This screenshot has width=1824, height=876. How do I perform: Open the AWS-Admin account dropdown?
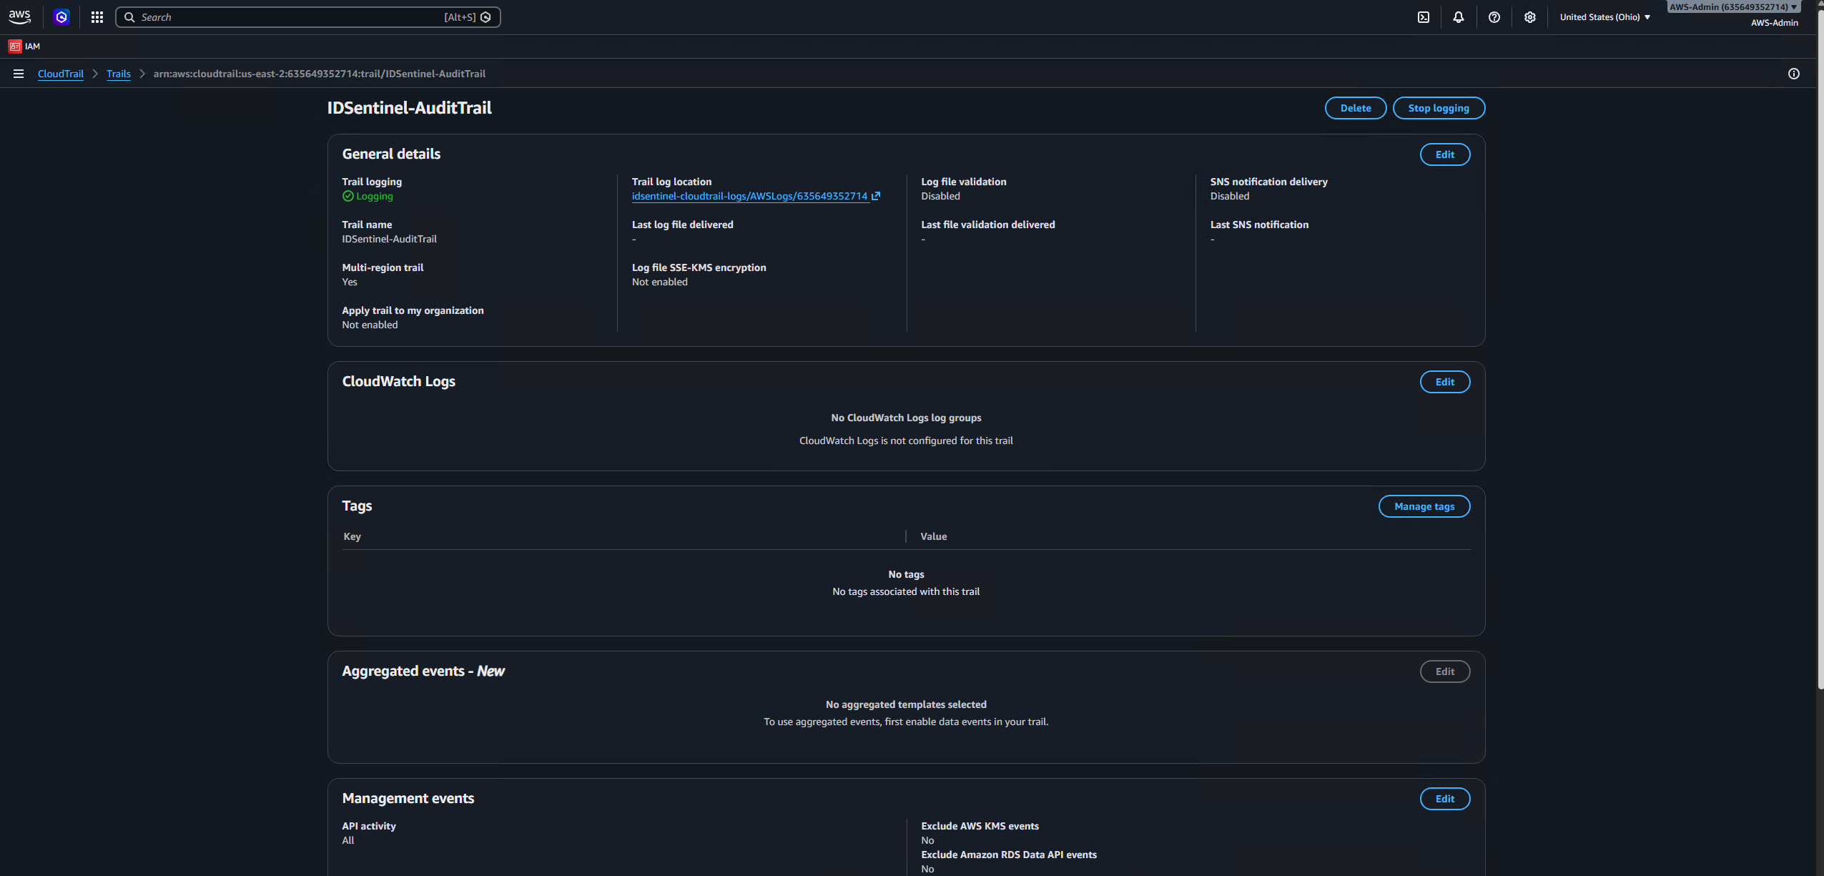(x=1732, y=7)
